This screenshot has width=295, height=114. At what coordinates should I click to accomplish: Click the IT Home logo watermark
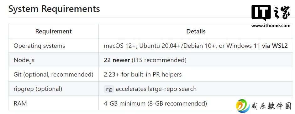271,13
